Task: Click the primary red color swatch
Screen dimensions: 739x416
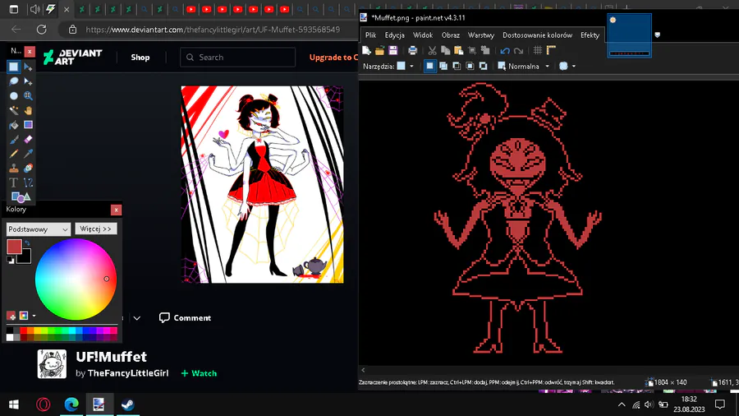Action: (14, 247)
